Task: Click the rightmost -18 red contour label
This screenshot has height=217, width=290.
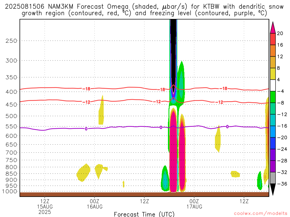Action: pos(223,88)
